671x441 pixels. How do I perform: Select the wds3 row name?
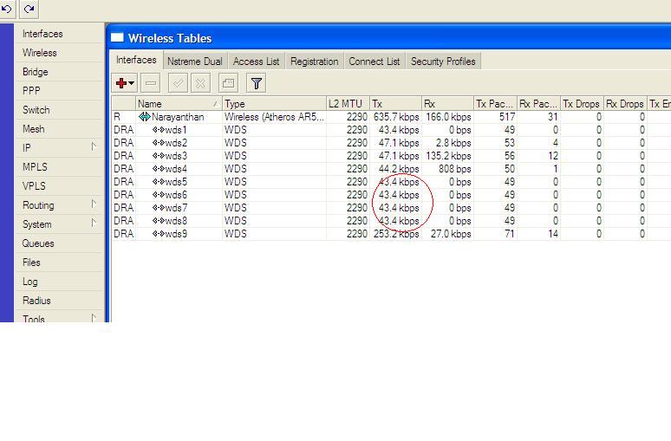click(x=176, y=156)
